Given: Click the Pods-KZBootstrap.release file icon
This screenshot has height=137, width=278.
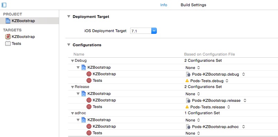Looking at the screenshot, I should pos(188,100).
